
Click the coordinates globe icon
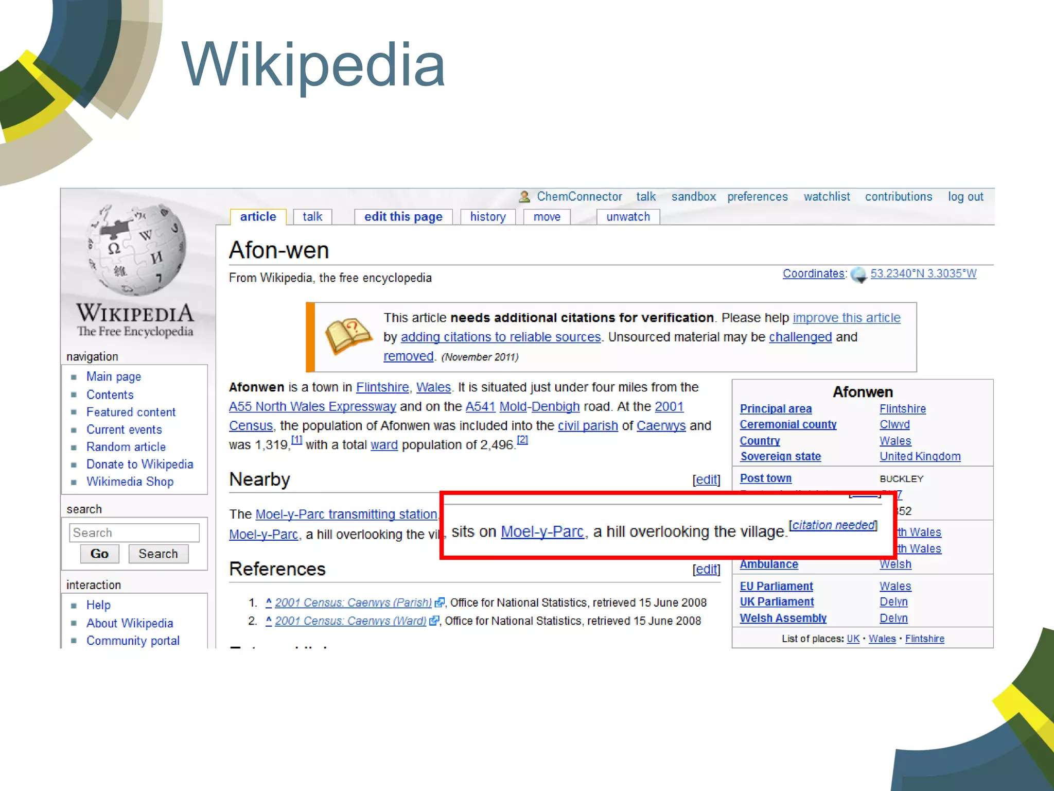coord(858,274)
